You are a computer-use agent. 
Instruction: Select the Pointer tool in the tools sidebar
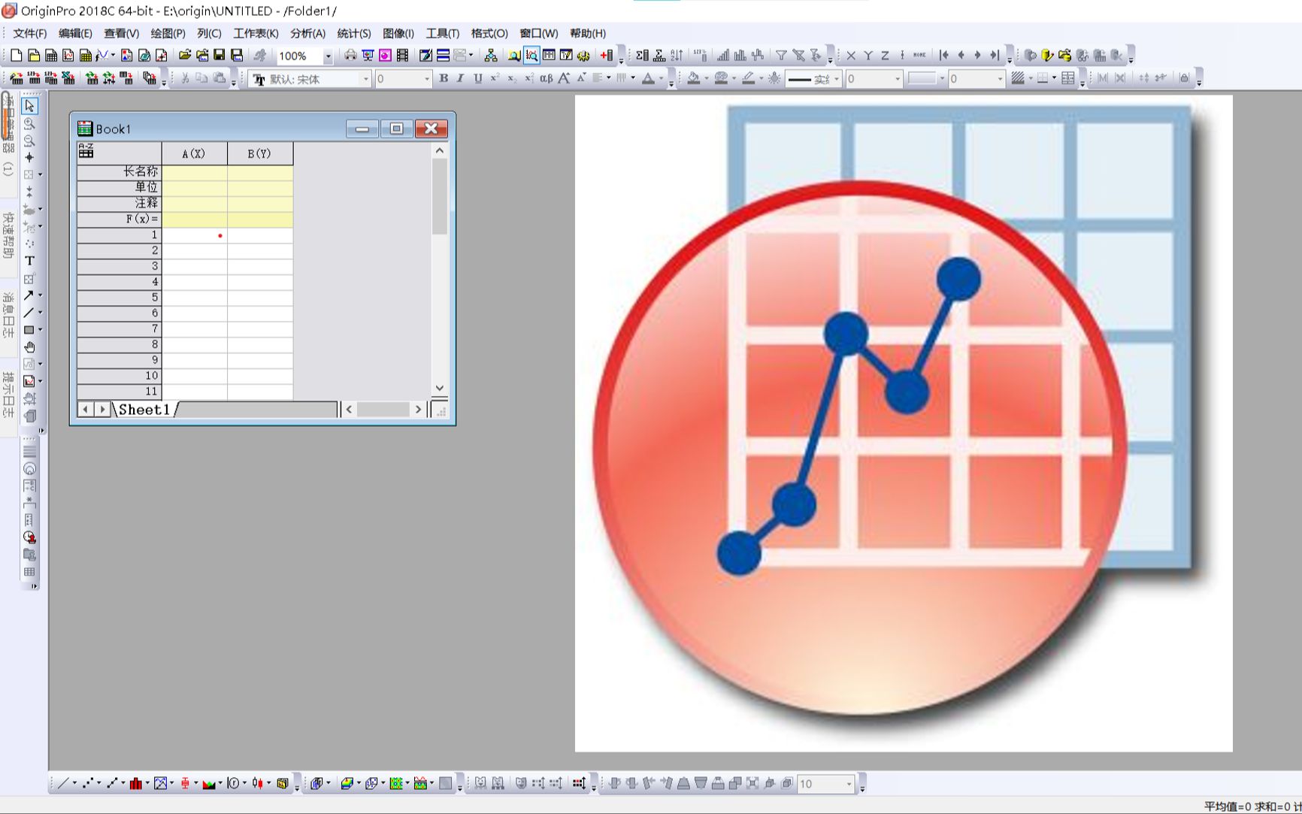click(30, 106)
